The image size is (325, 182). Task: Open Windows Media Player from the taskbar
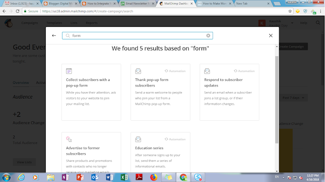[35, 177]
